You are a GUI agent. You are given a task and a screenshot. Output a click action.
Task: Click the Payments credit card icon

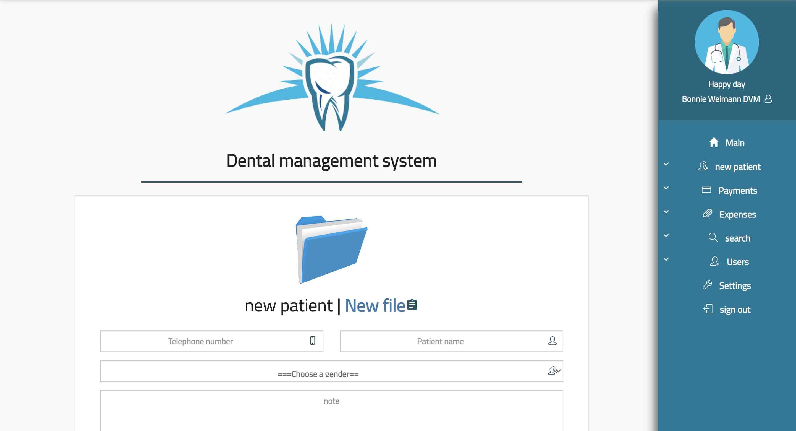pyautogui.click(x=706, y=190)
